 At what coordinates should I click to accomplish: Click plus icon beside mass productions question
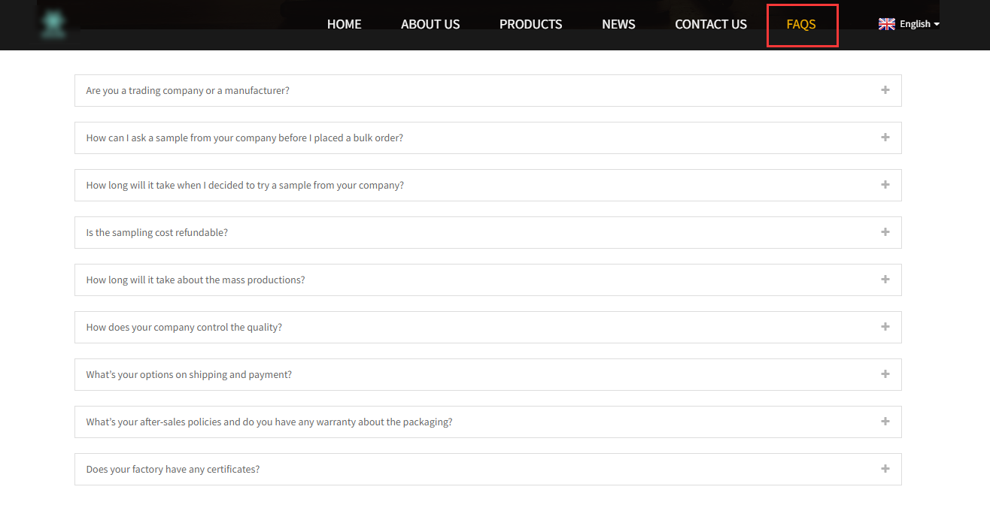coord(885,280)
